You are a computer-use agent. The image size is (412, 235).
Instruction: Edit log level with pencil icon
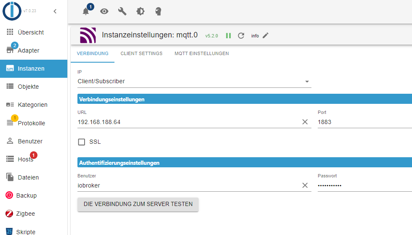coord(266,35)
